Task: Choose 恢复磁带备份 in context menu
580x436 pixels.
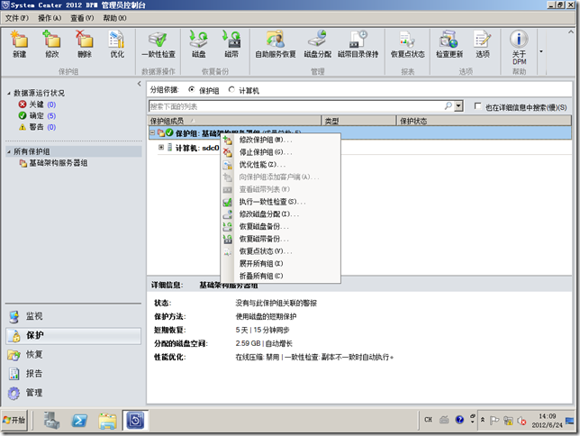Action: [280, 239]
